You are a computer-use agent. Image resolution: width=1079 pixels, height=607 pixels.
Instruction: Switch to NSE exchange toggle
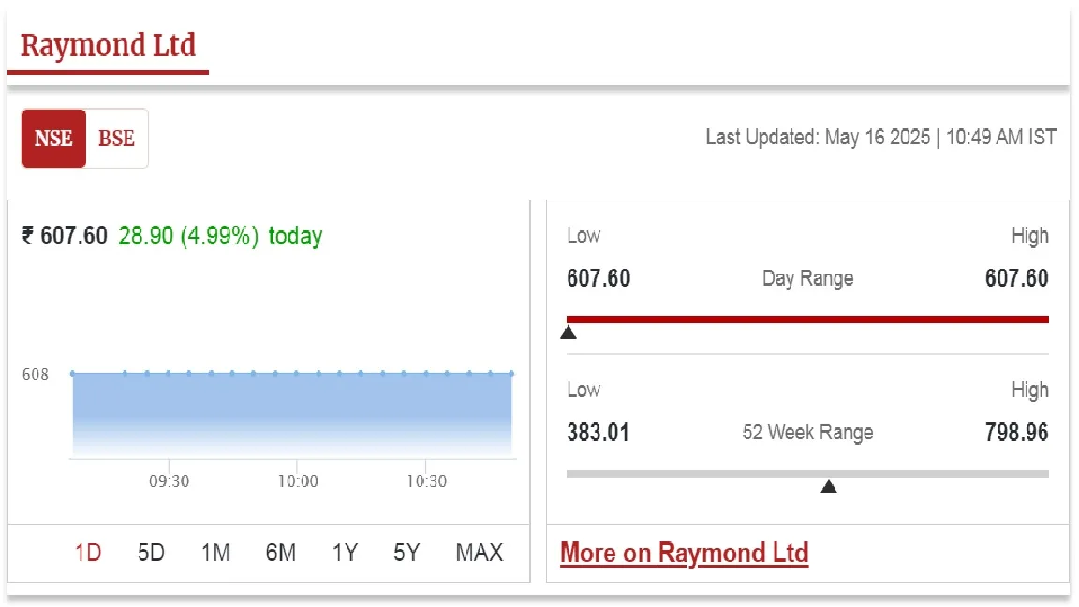pos(53,139)
